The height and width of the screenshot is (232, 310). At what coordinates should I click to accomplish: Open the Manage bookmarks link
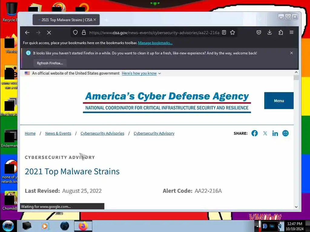pyautogui.click(x=155, y=43)
